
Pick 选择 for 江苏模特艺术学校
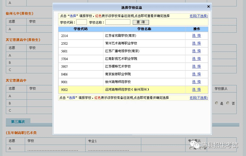196,66
